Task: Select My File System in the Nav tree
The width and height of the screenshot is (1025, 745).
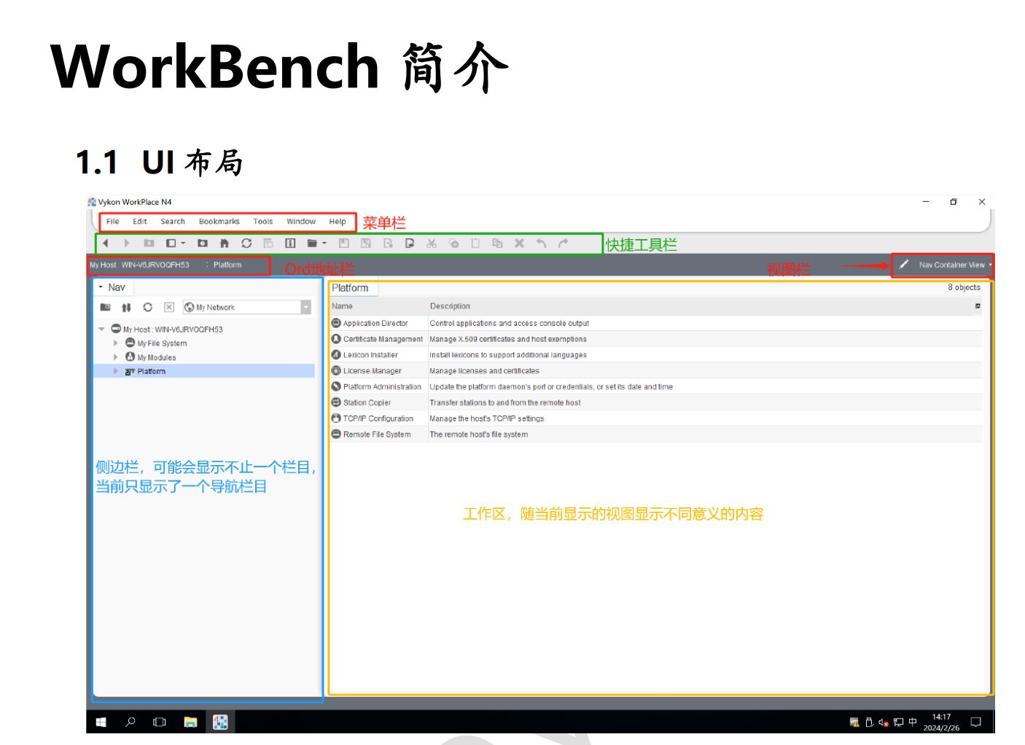Action: (x=162, y=343)
